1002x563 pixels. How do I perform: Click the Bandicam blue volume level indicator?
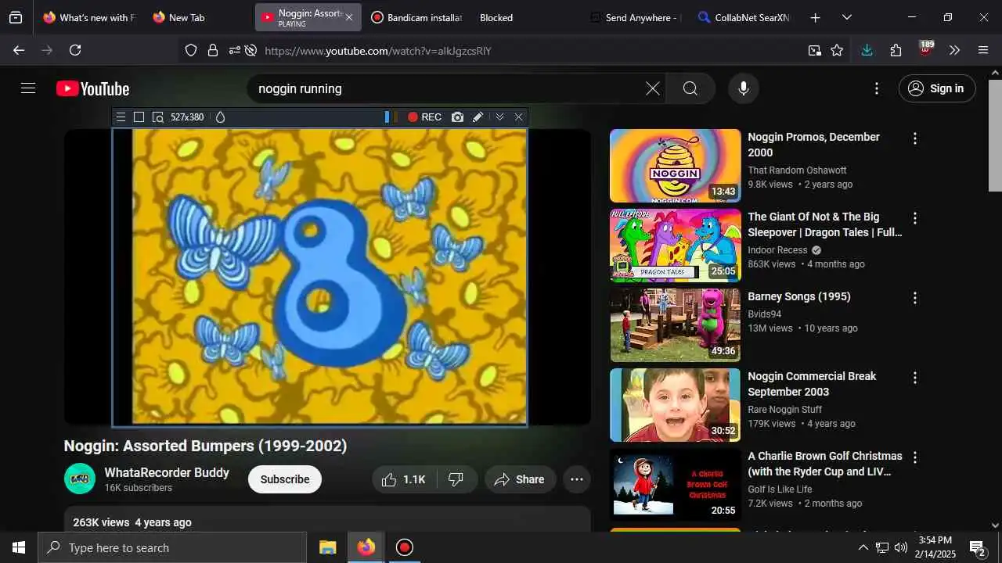click(387, 117)
